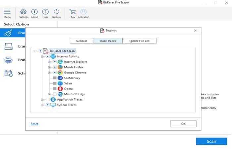Click the Reset link
The image size is (232, 149).
click(34, 124)
